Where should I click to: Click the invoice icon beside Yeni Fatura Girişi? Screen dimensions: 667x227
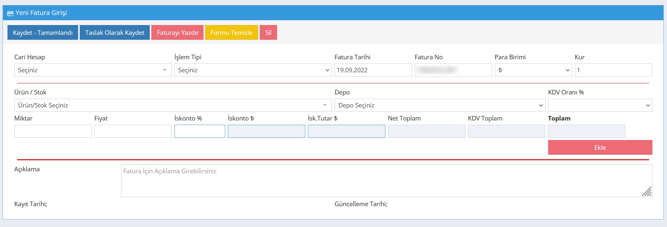pyautogui.click(x=10, y=13)
